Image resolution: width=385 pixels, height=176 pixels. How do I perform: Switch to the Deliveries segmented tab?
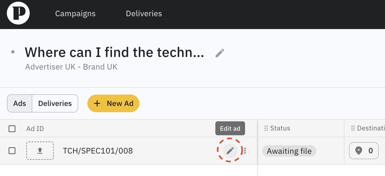pos(55,103)
